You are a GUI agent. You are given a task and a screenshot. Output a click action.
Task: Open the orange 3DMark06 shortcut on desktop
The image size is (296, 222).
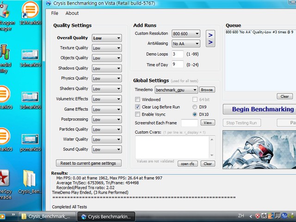point(31,12)
